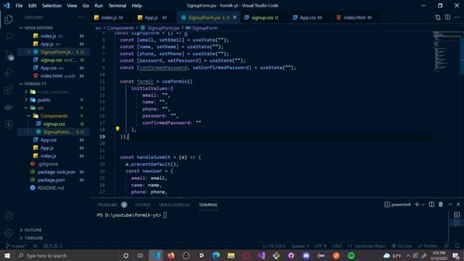464x261 pixels.
Task: Click the master branch indicator
Action: [16, 246]
